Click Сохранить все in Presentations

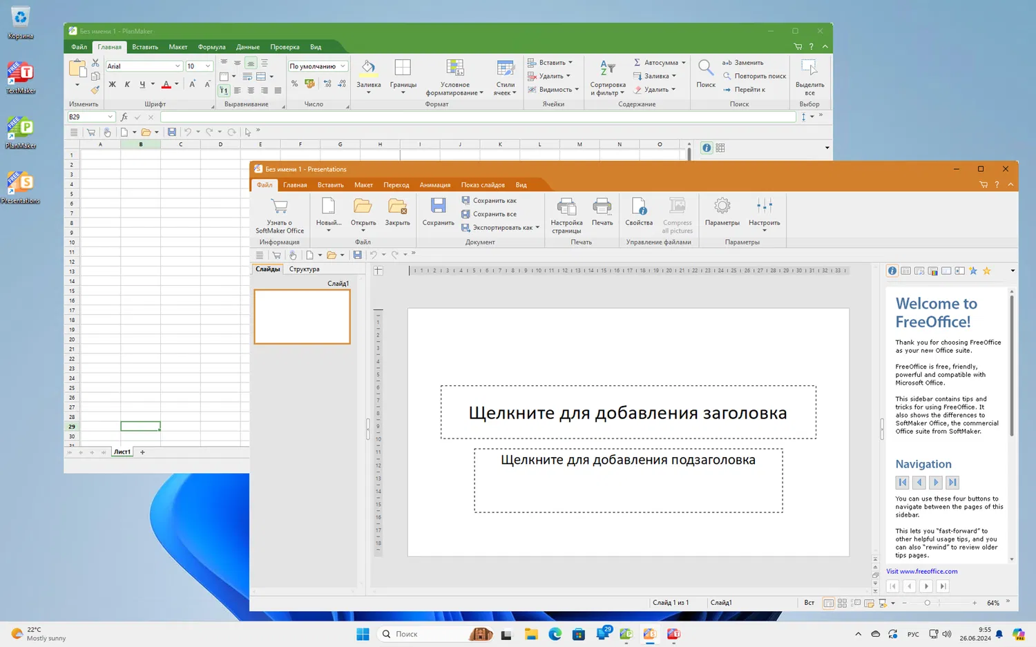489,214
